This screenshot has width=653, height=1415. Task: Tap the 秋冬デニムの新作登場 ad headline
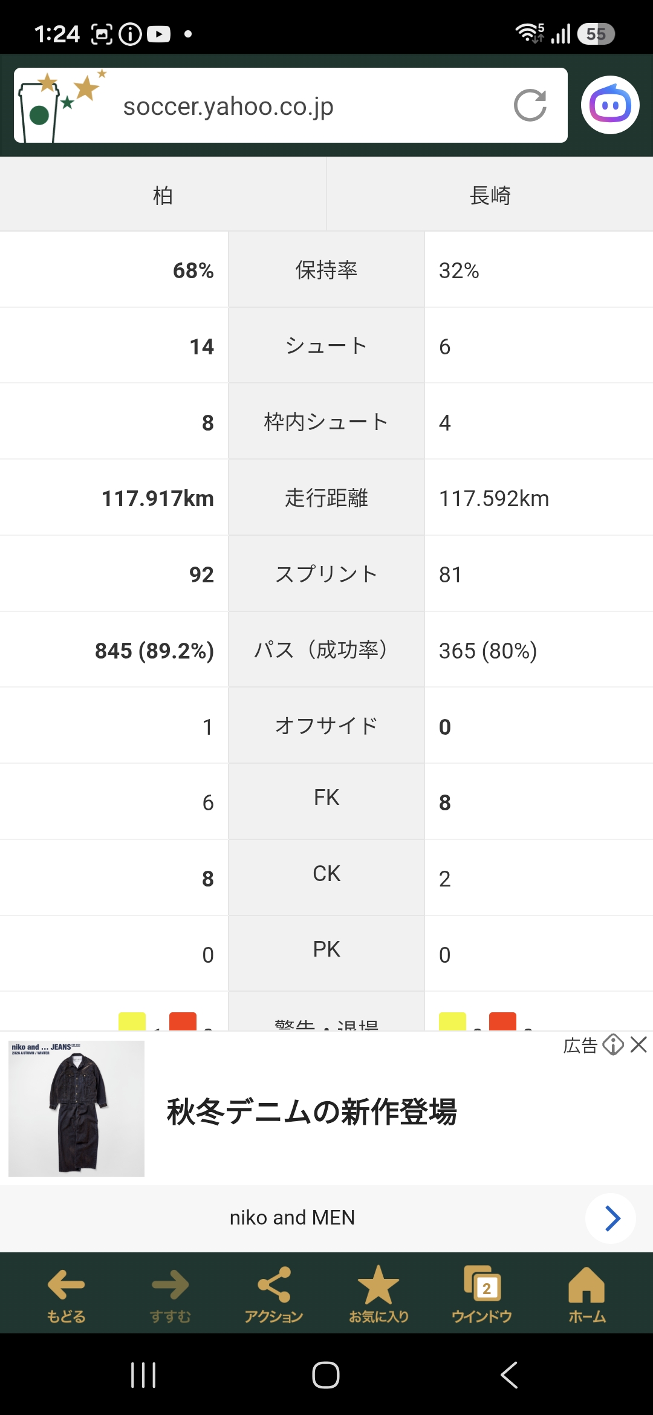pos(311,1111)
